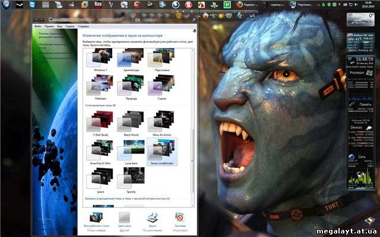
Task: Select the Пейзажи theme
Action: [100, 88]
